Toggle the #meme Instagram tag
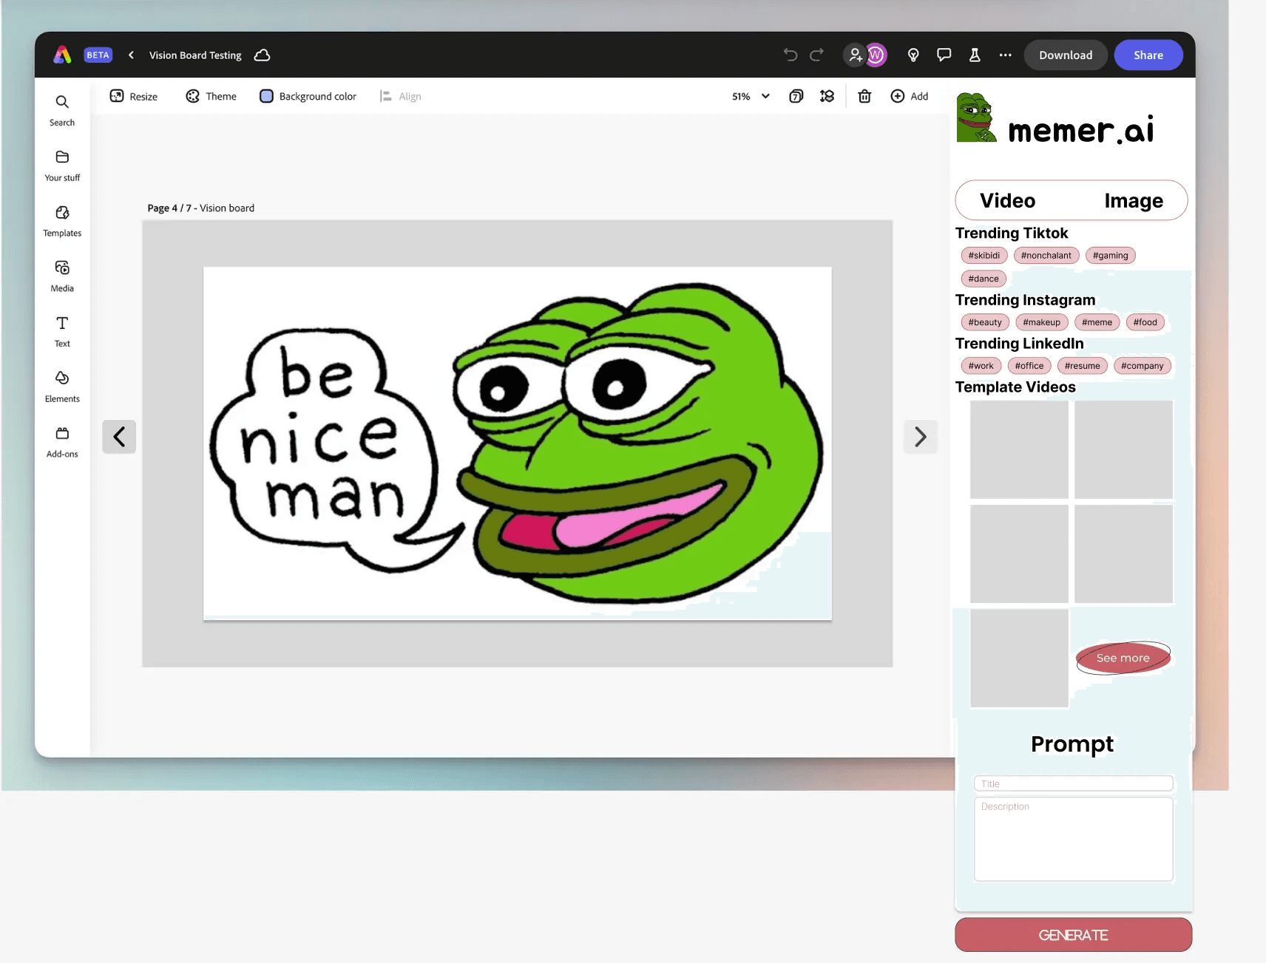 coord(1097,321)
